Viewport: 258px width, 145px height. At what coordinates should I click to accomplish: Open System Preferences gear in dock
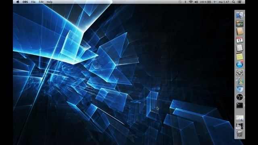click(x=239, y=72)
